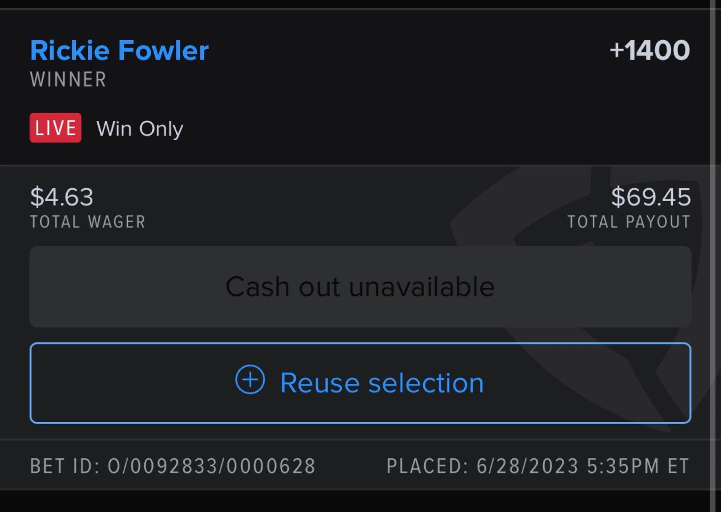Viewport: 721px width, 512px height.
Task: Click the PLACED label prefix
Action: [427, 466]
